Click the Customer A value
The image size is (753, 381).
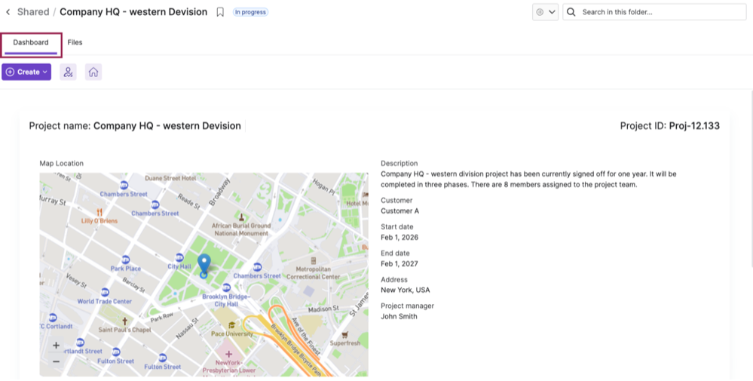pos(399,211)
